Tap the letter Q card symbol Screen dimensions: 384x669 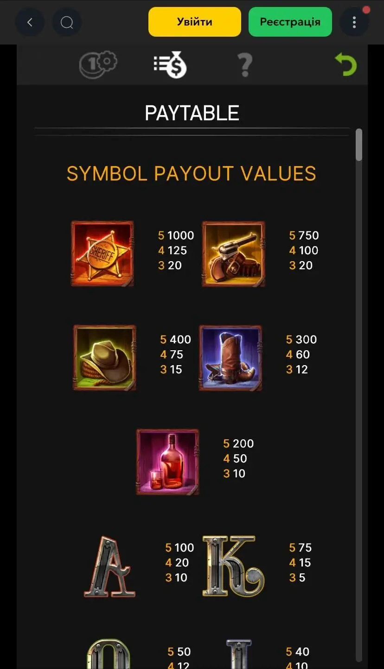click(x=109, y=654)
